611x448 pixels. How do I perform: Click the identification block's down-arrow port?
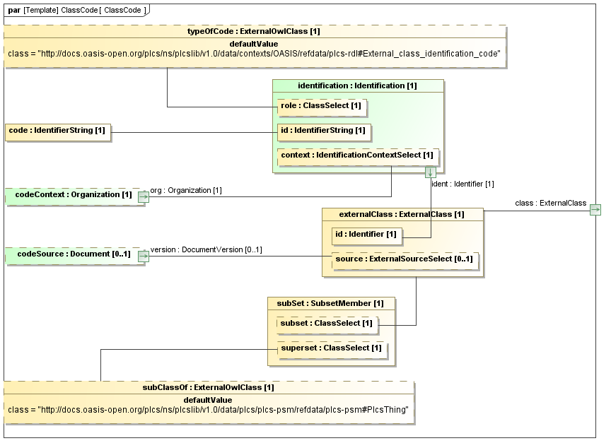tap(430, 172)
